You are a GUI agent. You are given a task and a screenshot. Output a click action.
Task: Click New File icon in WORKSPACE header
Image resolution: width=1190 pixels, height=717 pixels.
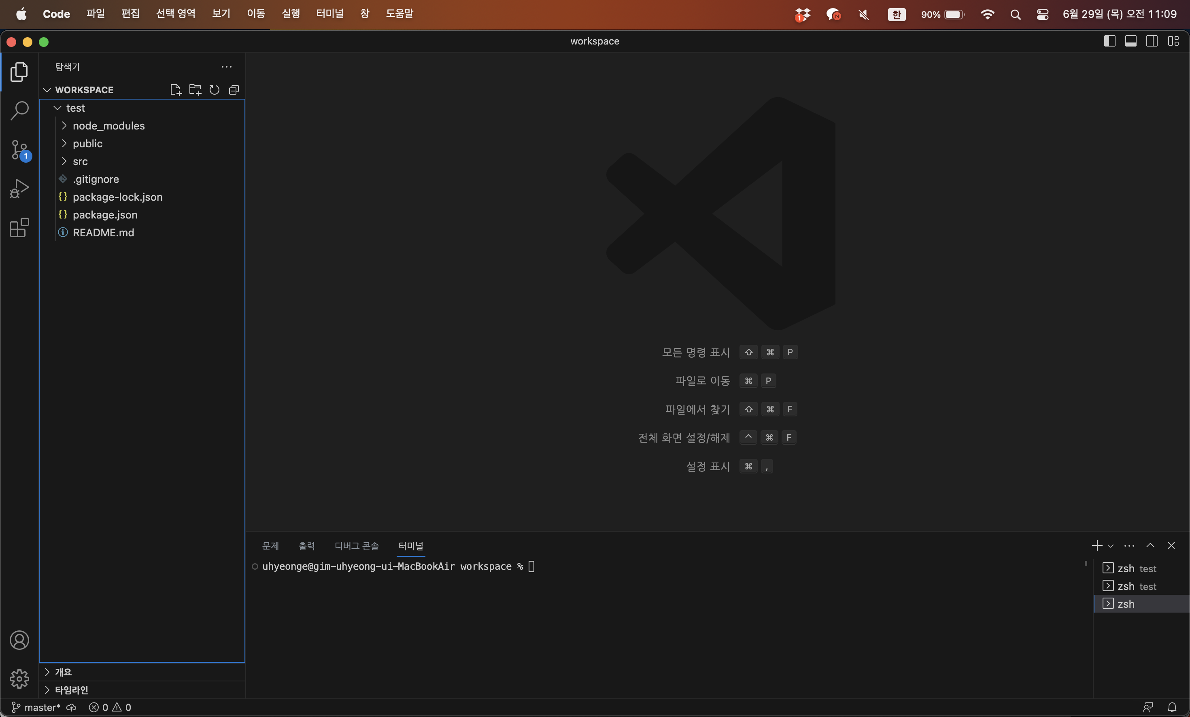tap(175, 90)
